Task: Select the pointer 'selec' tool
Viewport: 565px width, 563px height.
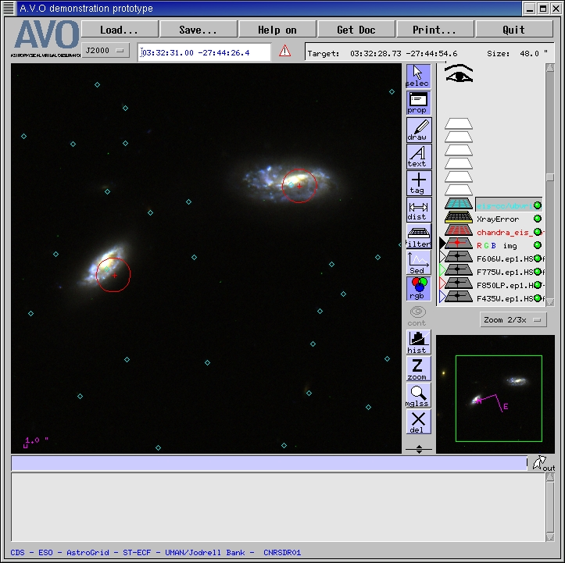Action: point(418,77)
